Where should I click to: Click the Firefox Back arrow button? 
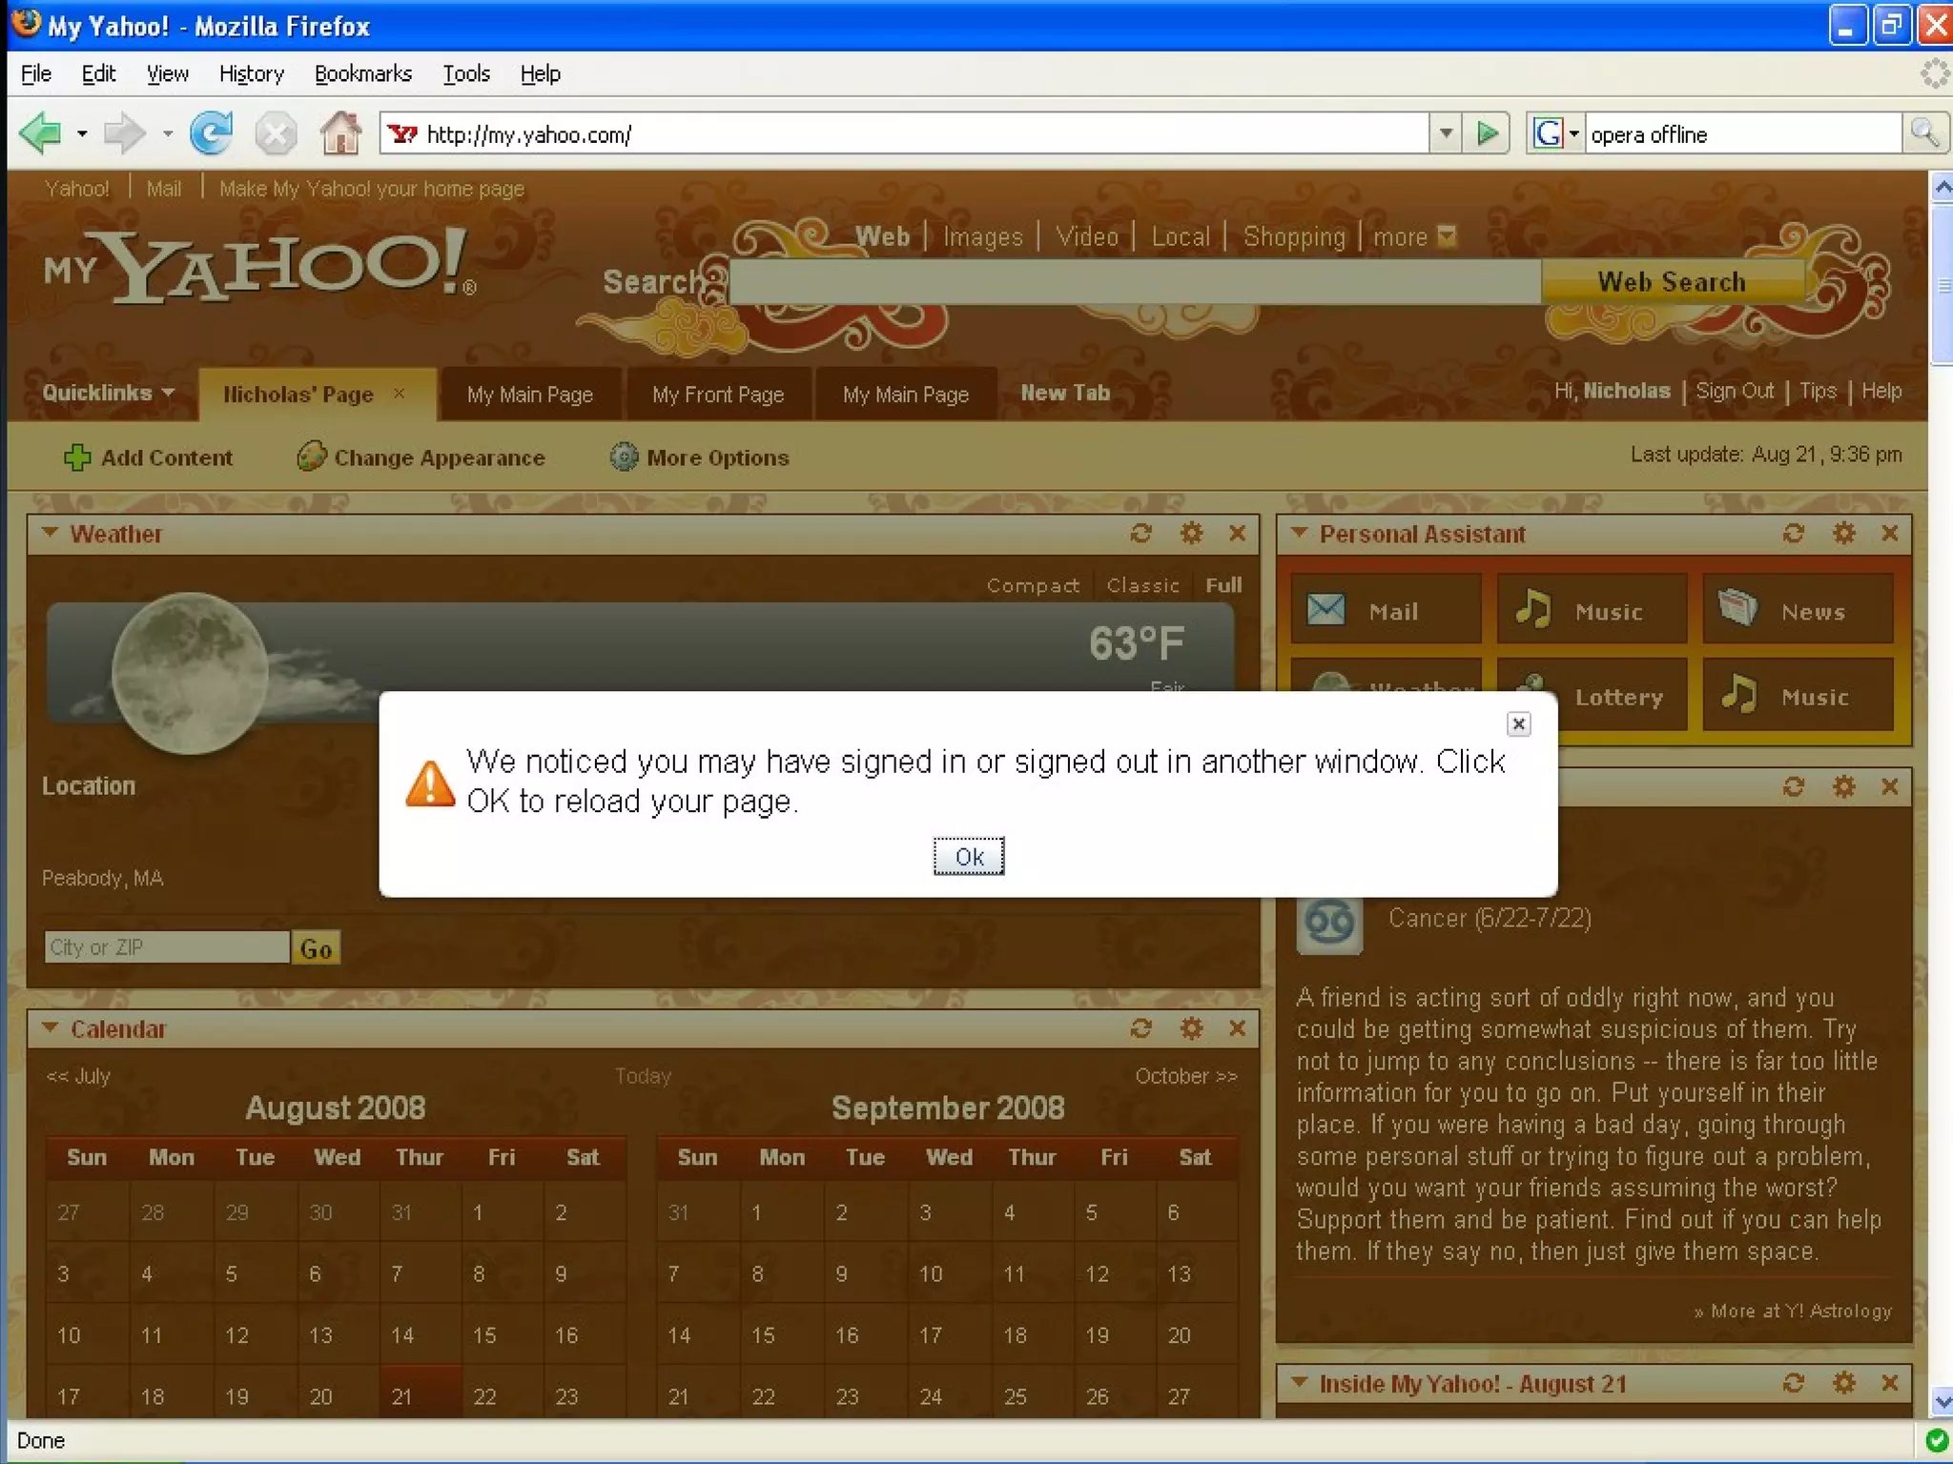tap(41, 133)
